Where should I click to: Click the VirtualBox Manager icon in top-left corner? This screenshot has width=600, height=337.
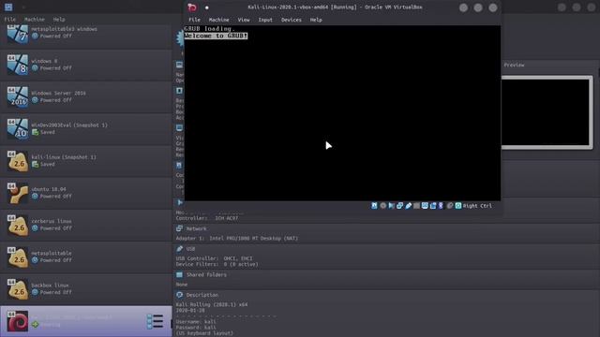[8, 7]
